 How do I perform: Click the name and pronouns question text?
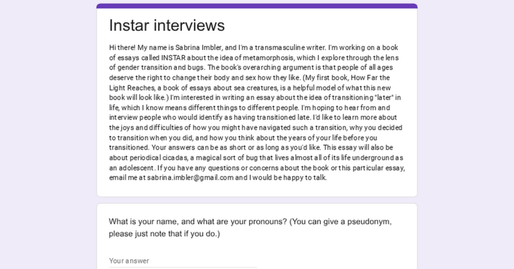250,227
